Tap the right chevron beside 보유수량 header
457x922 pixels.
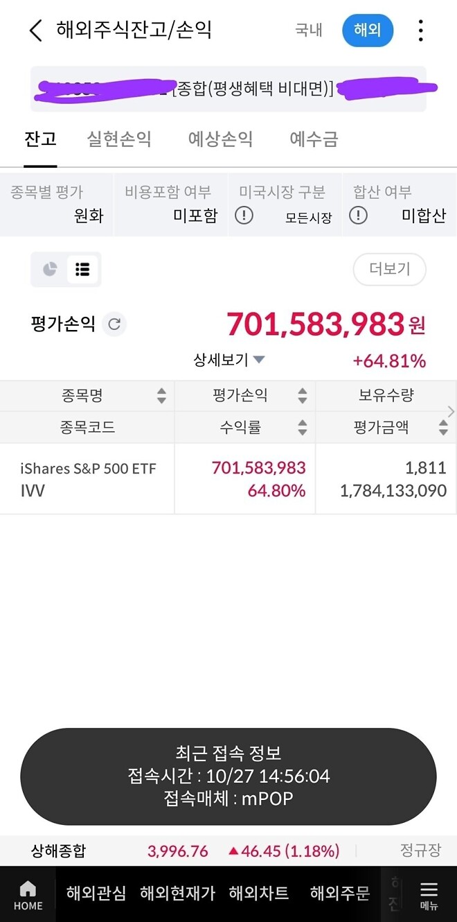pos(451,410)
